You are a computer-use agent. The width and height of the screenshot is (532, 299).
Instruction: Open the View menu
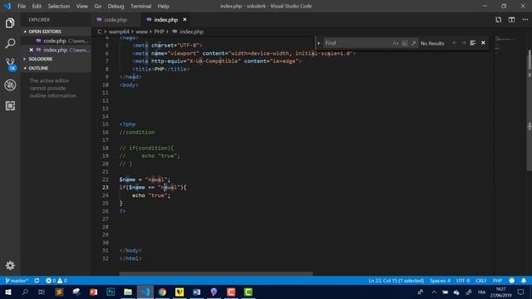pos(81,6)
